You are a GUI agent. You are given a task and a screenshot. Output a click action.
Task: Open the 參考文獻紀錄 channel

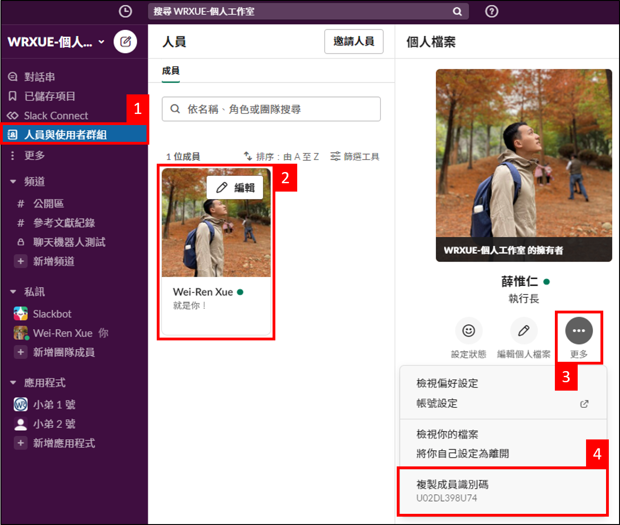74,223
